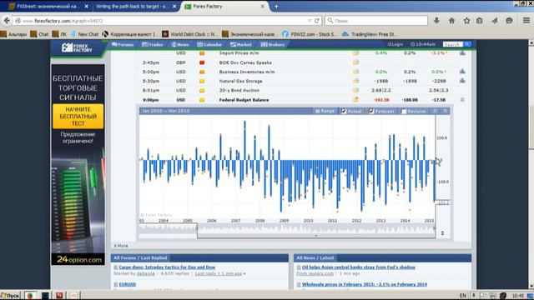Image resolution: width=534 pixels, height=300 pixels.
Task: Reload the page
Action: coord(317,21)
